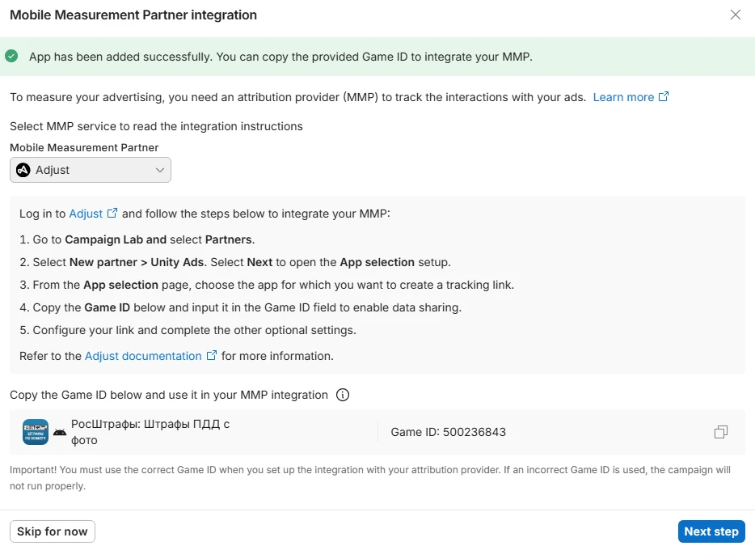The height and width of the screenshot is (546, 755).
Task: Open the Adjust login link
Action: click(86, 214)
